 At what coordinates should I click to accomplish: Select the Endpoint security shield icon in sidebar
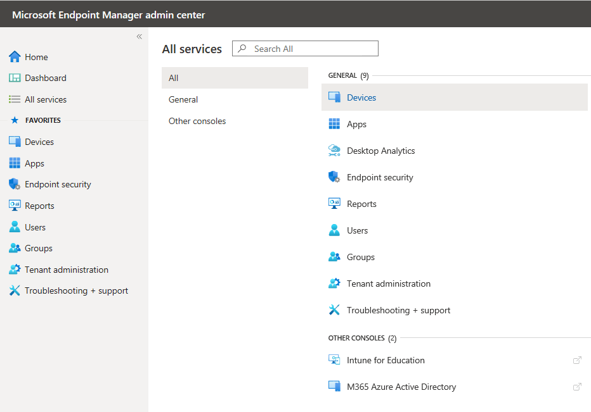(15, 184)
